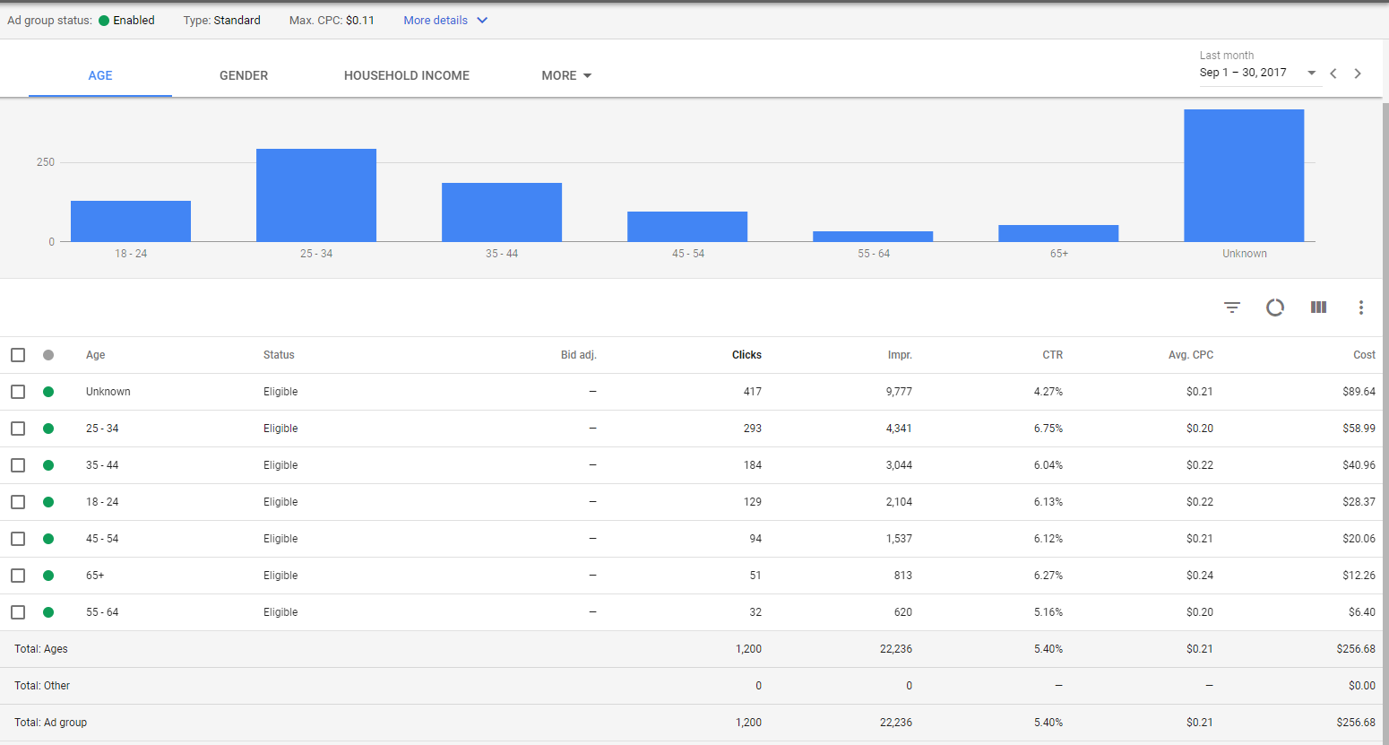Click the green Enabled status indicator

(104, 21)
